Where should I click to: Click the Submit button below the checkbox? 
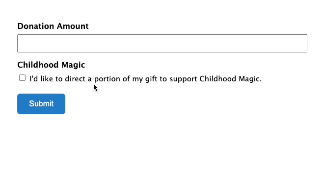[x=41, y=104]
